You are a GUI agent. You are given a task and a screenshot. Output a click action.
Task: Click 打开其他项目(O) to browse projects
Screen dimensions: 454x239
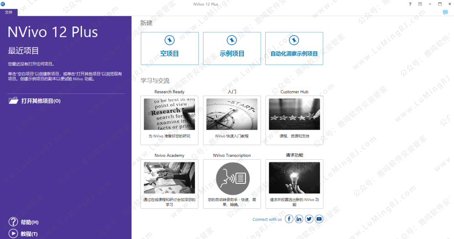click(41, 101)
